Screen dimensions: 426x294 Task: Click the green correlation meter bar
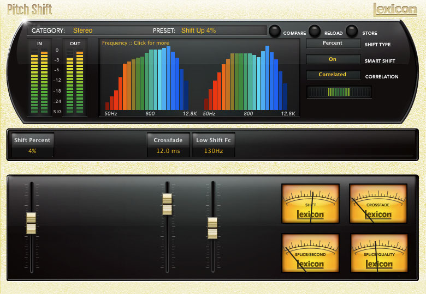click(x=339, y=92)
